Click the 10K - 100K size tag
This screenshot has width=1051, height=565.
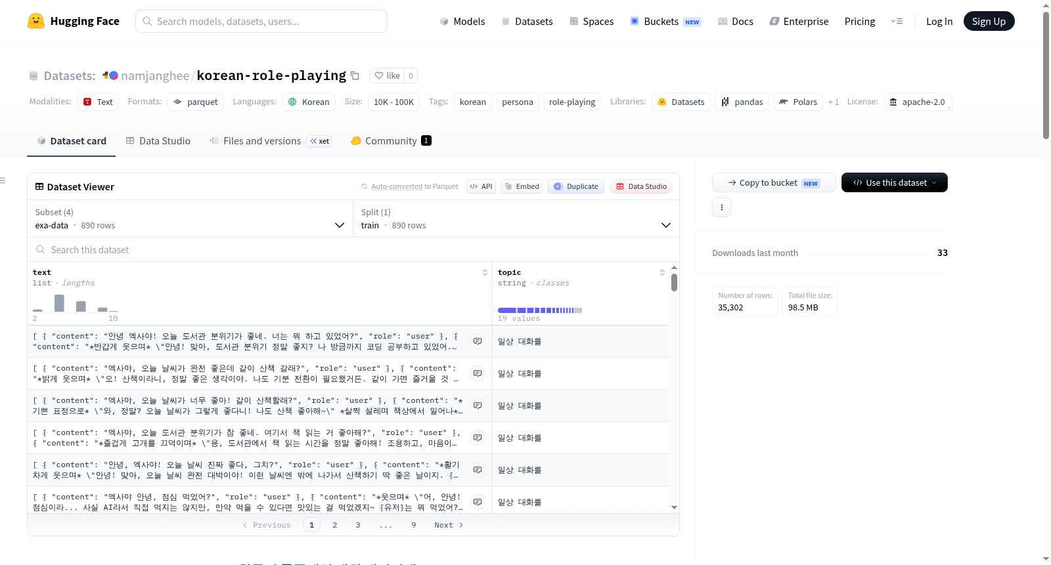click(x=393, y=102)
